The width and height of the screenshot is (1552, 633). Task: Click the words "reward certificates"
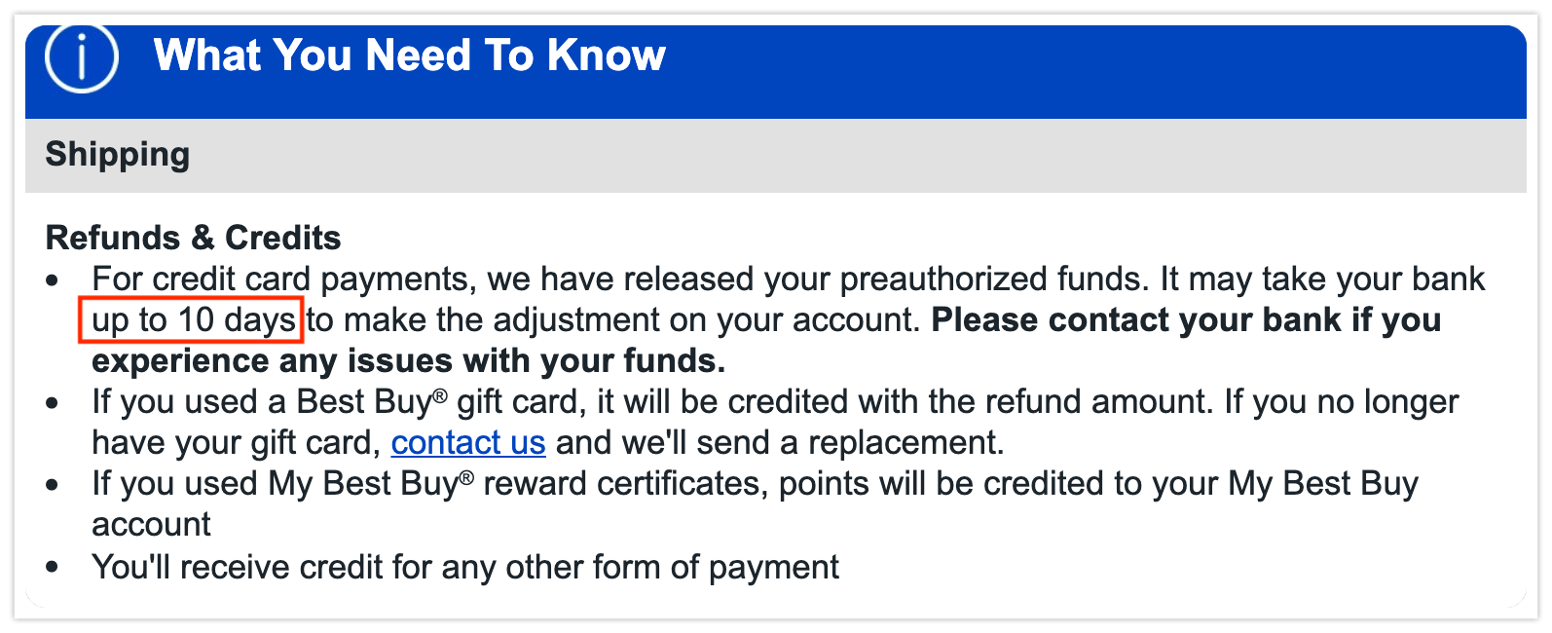pyautogui.click(x=622, y=484)
